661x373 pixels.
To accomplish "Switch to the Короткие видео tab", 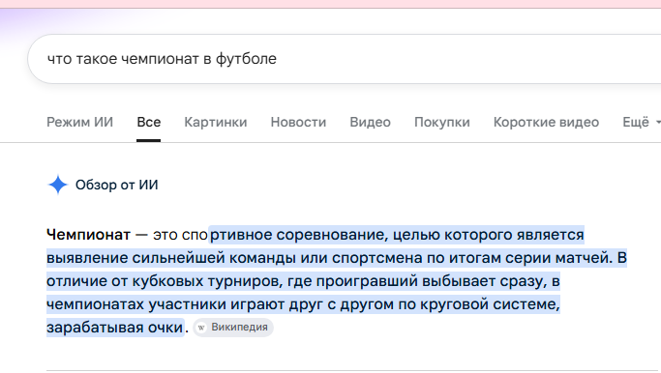I will (546, 122).
